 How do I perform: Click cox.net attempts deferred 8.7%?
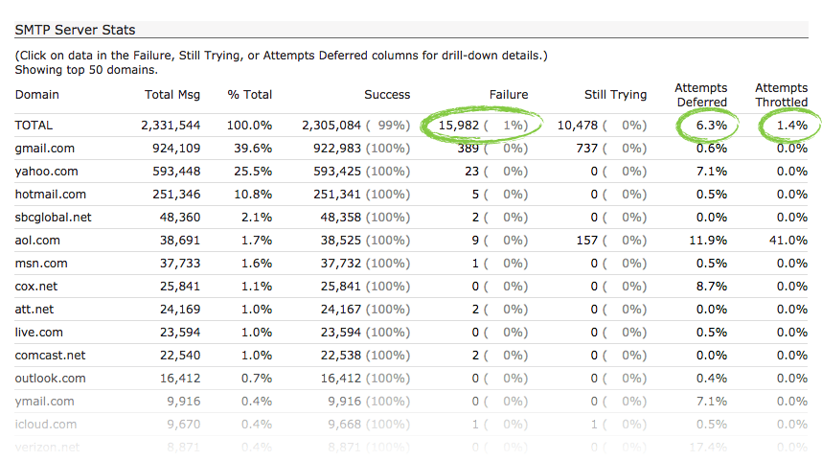coord(709,287)
